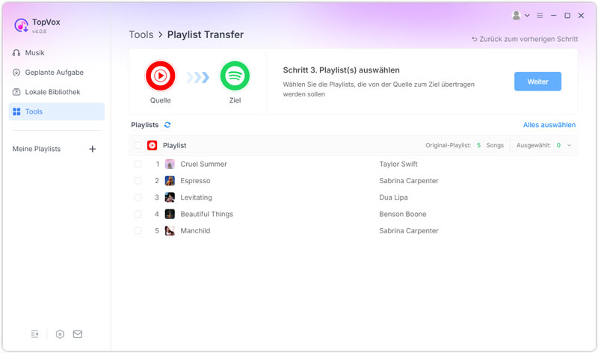The width and height of the screenshot is (598, 353).
Task: Collapse the Playlist song list chevron
Action: point(570,145)
